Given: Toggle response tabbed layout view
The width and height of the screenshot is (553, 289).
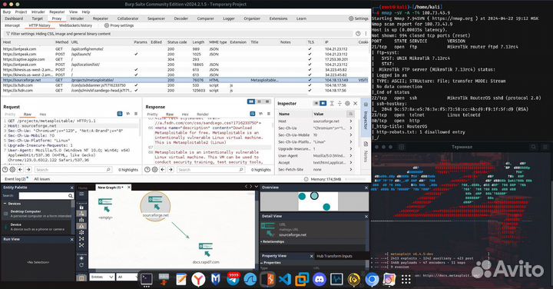Looking at the screenshot, I should (x=267, y=101).
